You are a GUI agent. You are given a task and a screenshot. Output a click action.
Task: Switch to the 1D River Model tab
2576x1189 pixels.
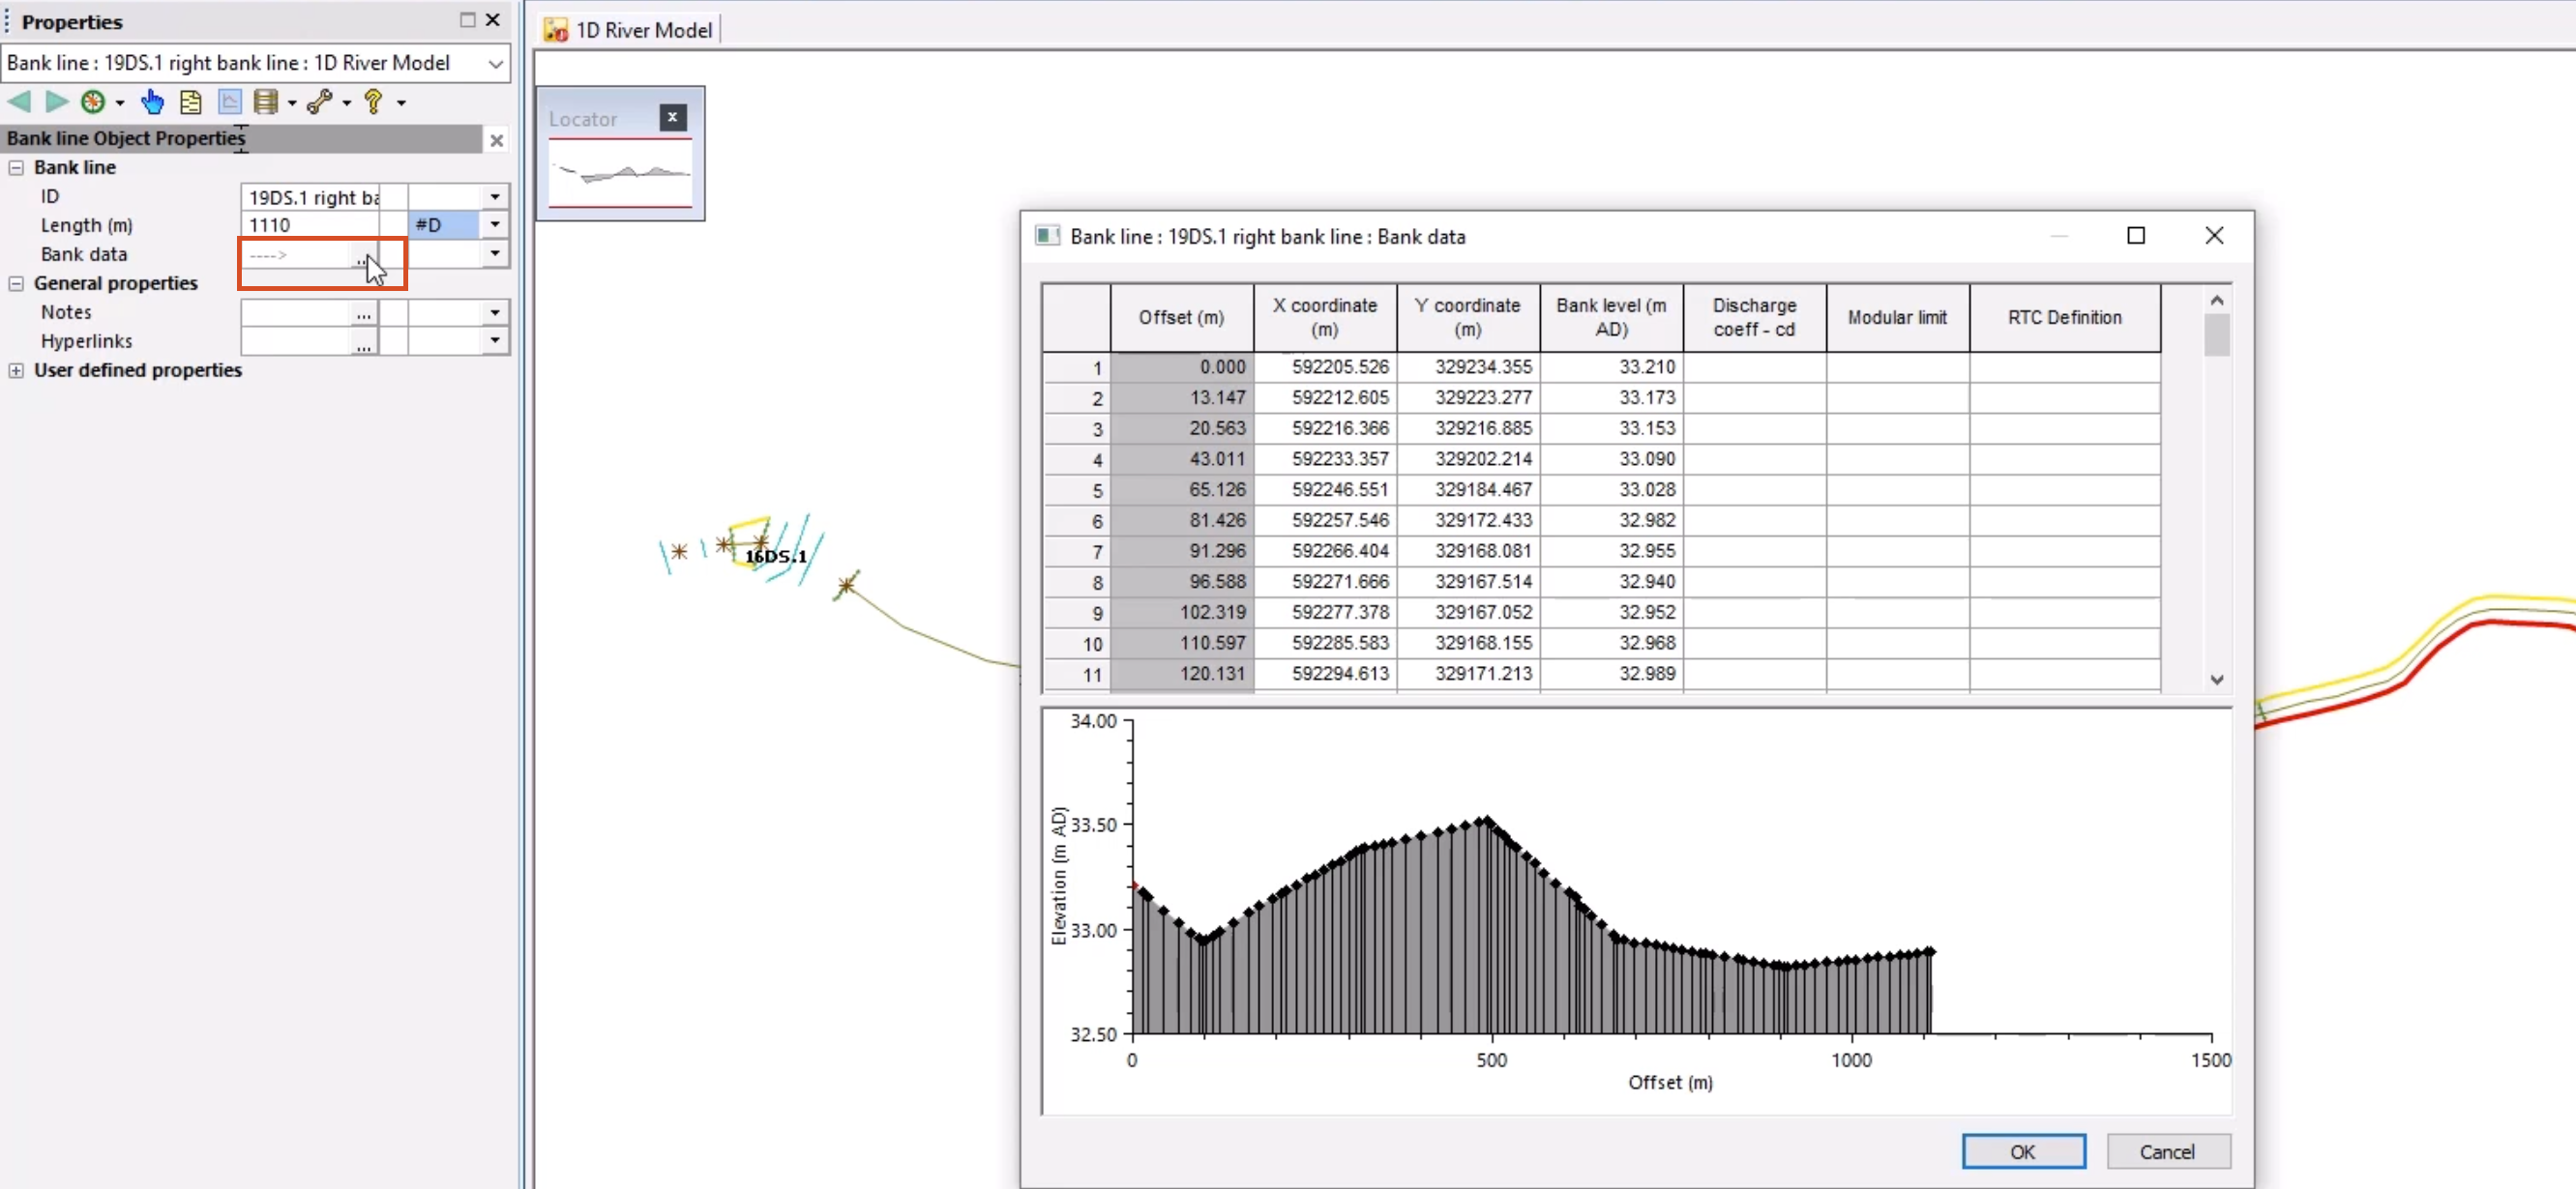coord(629,30)
